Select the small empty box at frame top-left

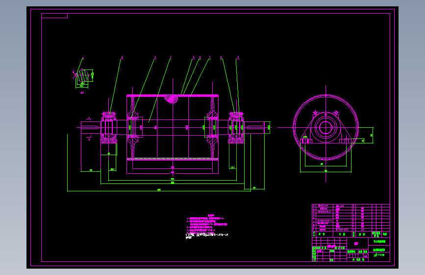[x=54, y=16]
